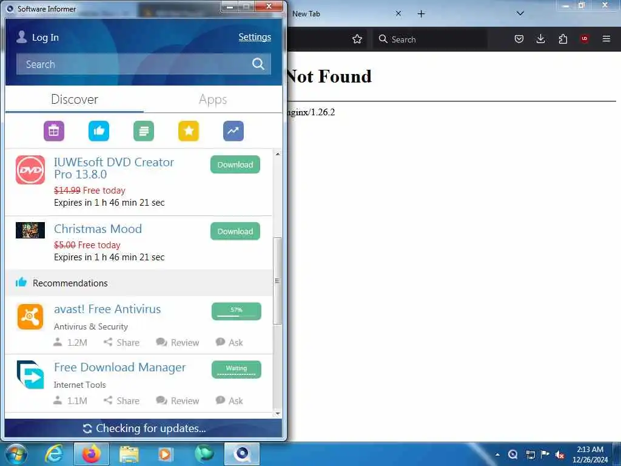Click the network tray icon
This screenshot has width=621, height=466.
tap(530, 454)
